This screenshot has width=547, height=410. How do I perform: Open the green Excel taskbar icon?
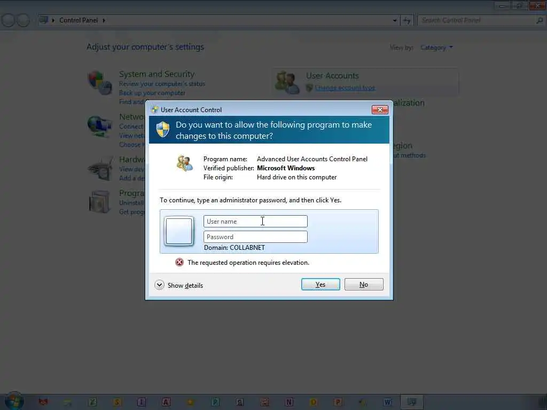pyautogui.click(x=92, y=402)
